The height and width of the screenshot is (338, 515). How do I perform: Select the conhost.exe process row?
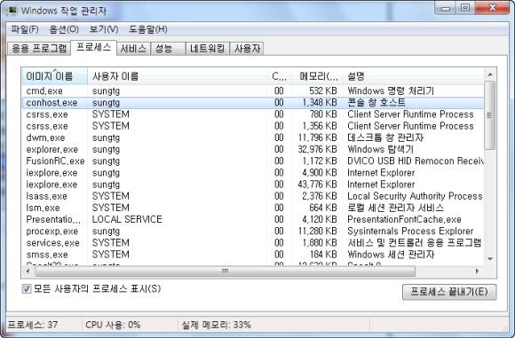coord(252,103)
